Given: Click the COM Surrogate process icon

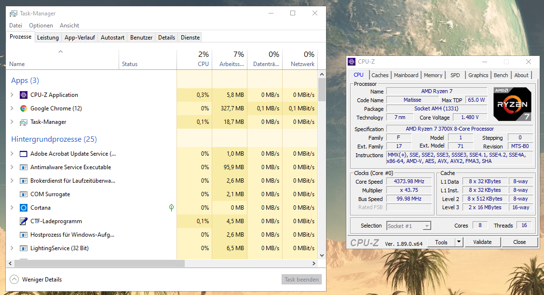Looking at the screenshot, I should click(x=24, y=194).
